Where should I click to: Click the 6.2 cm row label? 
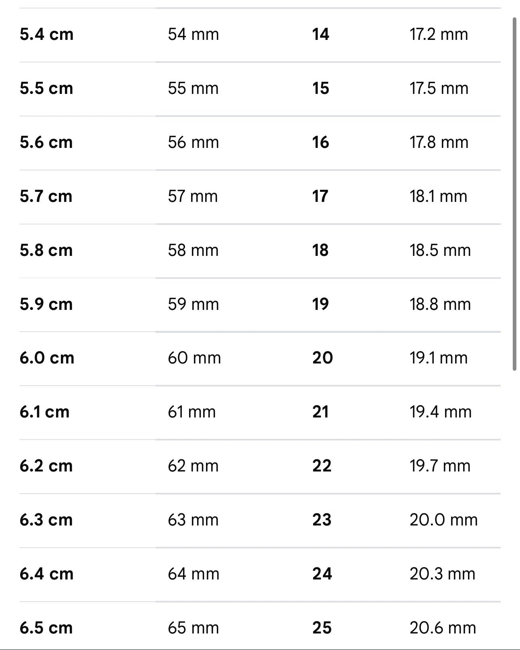click(46, 466)
